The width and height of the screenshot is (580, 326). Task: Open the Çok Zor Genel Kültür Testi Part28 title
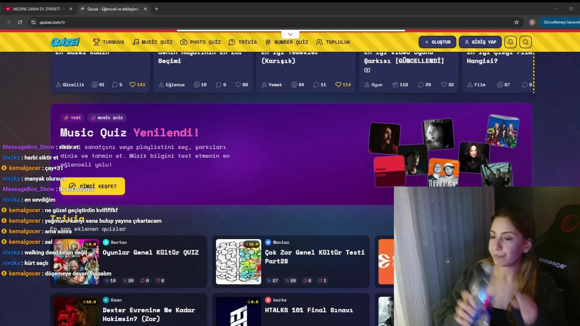click(314, 257)
